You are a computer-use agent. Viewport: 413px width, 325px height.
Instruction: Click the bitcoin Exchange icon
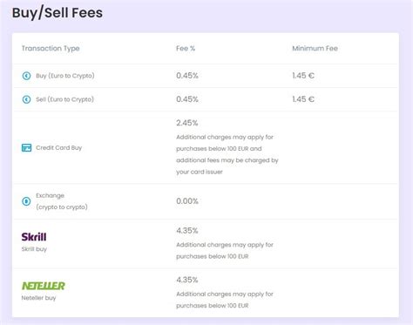(x=26, y=201)
